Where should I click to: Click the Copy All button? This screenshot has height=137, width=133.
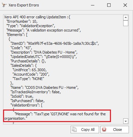85,130
